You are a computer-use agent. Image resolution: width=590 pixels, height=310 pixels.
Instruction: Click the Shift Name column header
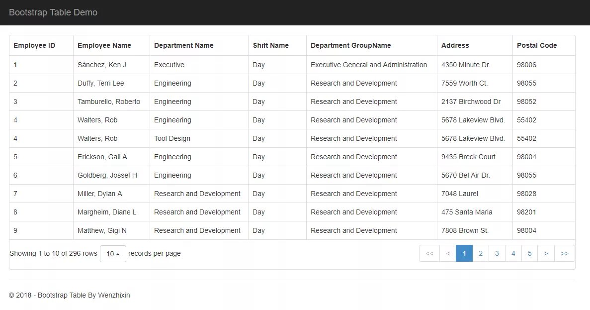271,45
